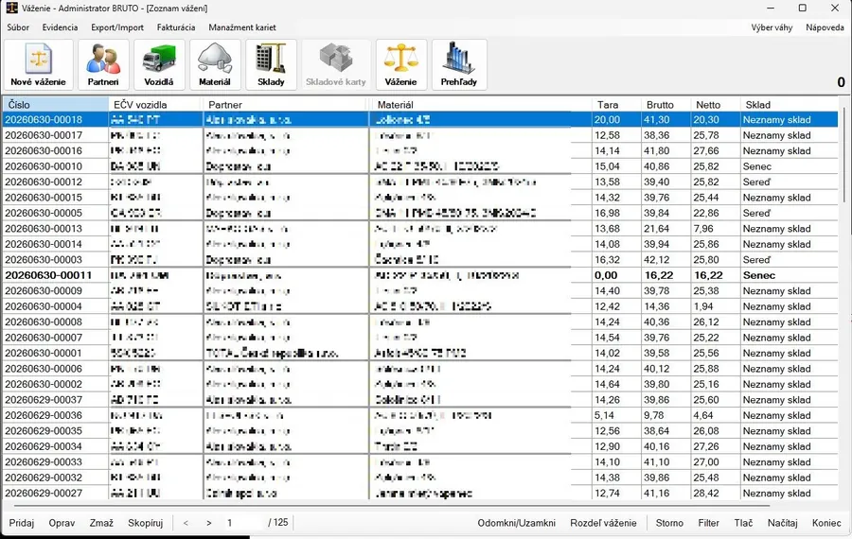Click the Načítaj button
The height and width of the screenshot is (539, 852).
coord(783,523)
